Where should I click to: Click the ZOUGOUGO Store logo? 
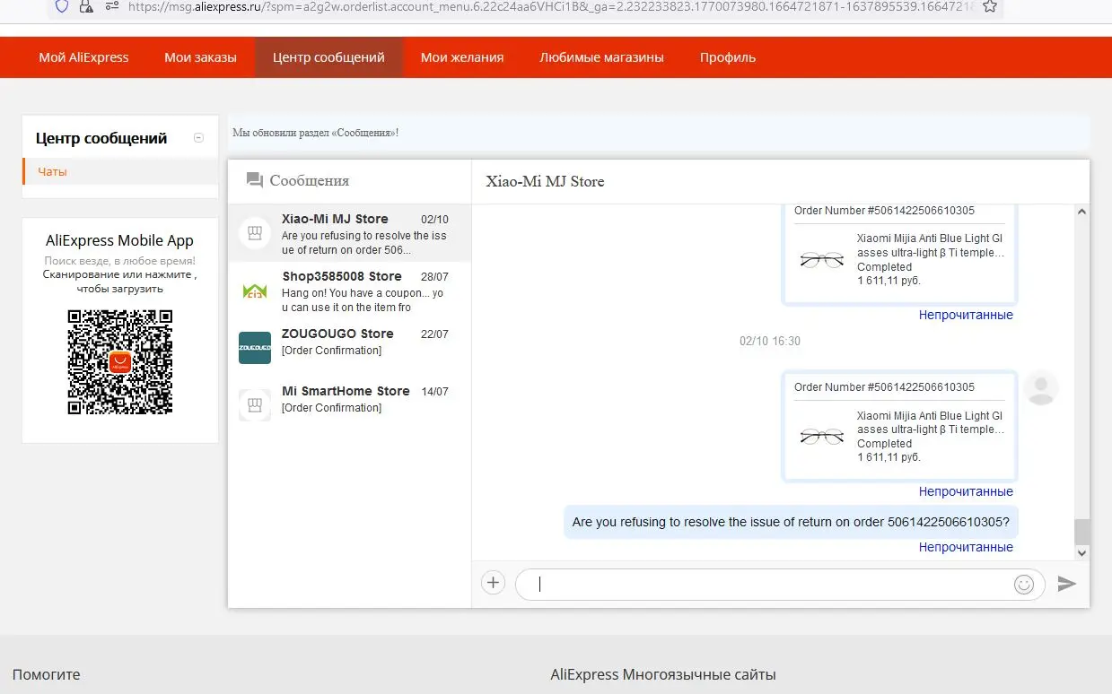255,348
